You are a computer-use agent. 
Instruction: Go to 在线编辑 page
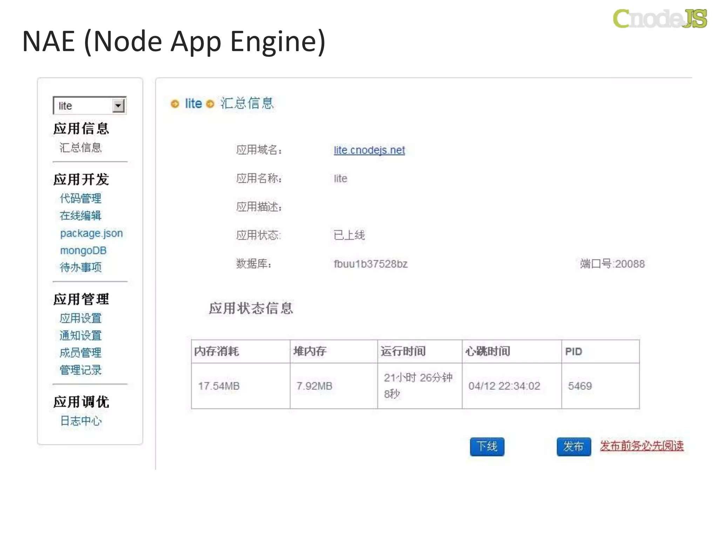pyautogui.click(x=80, y=215)
